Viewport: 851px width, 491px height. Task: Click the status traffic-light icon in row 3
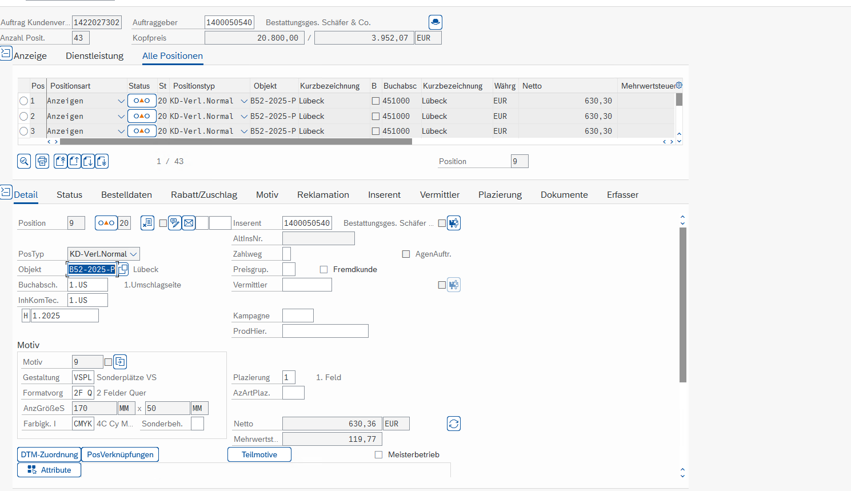[142, 131]
